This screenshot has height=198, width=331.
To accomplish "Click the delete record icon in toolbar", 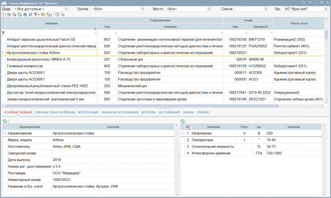I will coord(14,14).
